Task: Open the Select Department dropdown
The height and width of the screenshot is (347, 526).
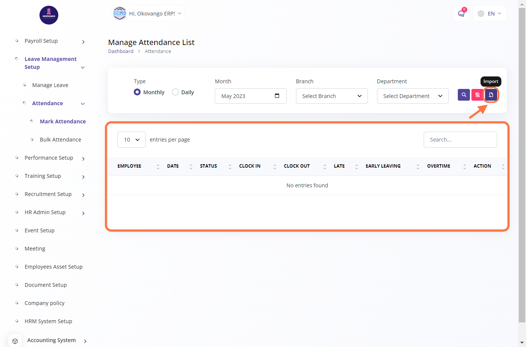Action: point(412,96)
